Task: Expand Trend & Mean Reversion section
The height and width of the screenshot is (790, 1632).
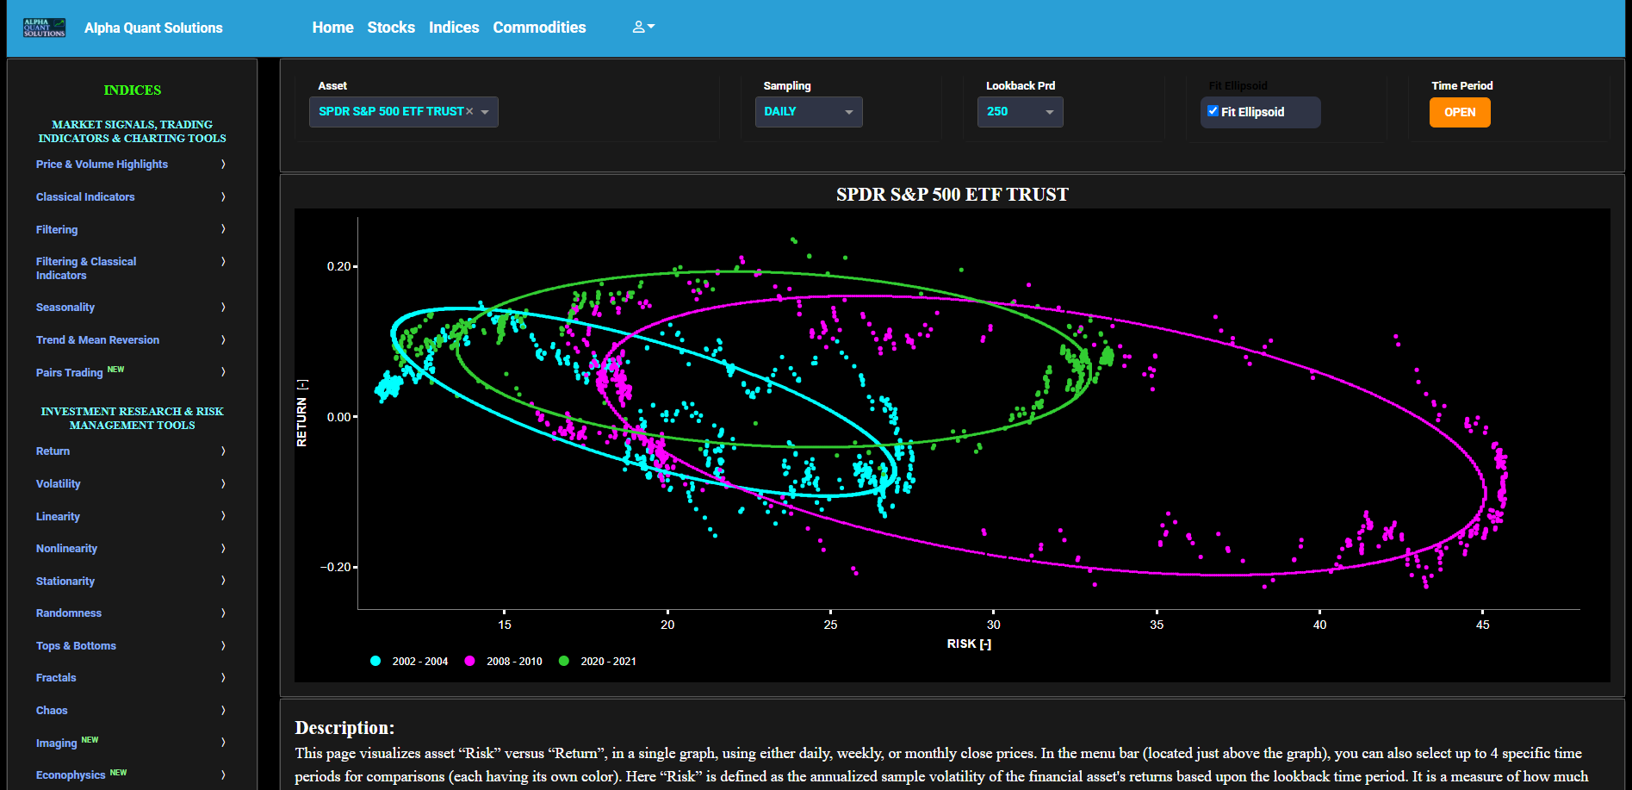Action: coord(132,340)
